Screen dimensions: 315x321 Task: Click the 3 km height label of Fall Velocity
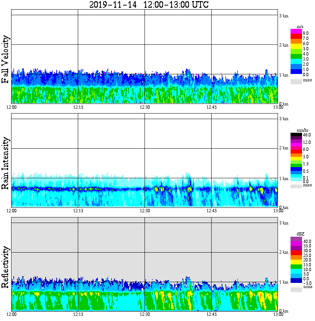[283, 16]
